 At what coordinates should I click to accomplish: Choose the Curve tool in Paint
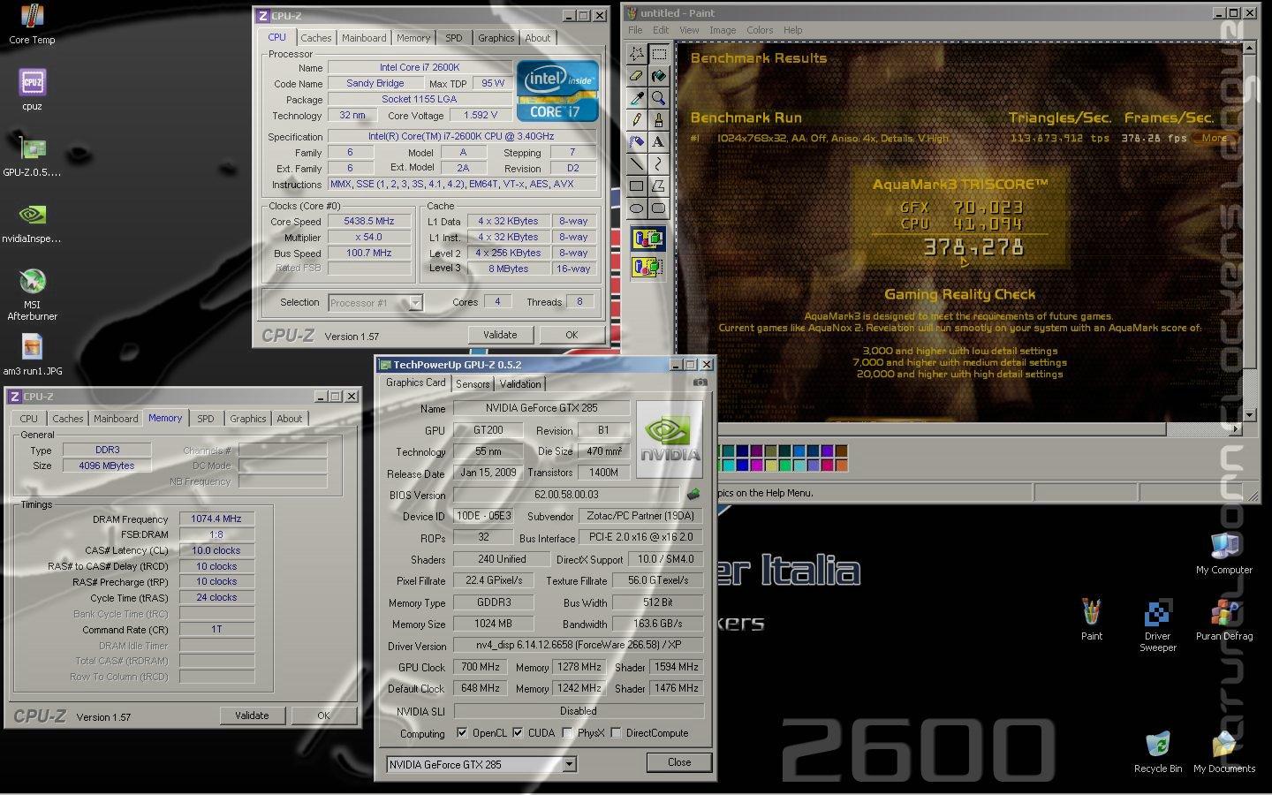(658, 164)
